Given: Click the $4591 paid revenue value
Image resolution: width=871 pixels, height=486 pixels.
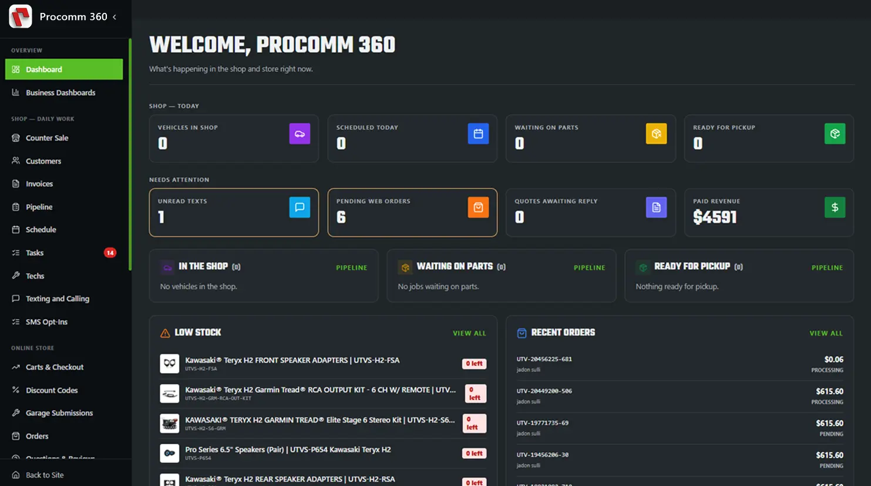Looking at the screenshot, I should 715,217.
